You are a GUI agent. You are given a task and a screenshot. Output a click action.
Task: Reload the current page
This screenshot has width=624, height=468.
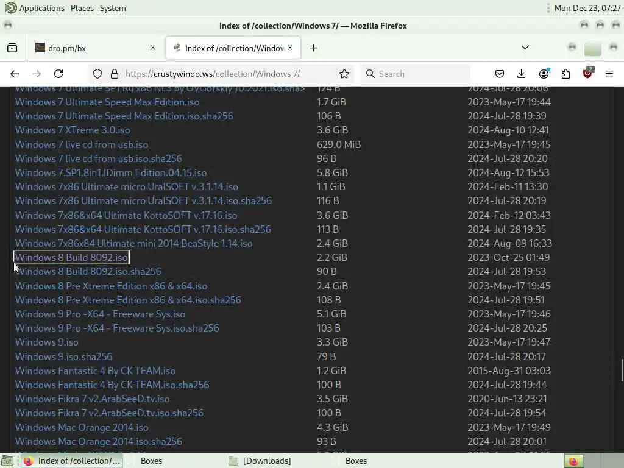click(x=58, y=74)
